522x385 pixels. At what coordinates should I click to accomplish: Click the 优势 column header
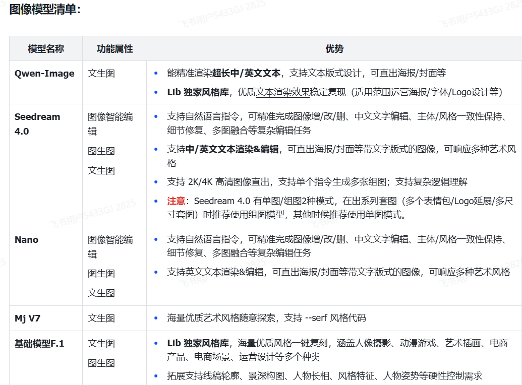(x=334, y=49)
